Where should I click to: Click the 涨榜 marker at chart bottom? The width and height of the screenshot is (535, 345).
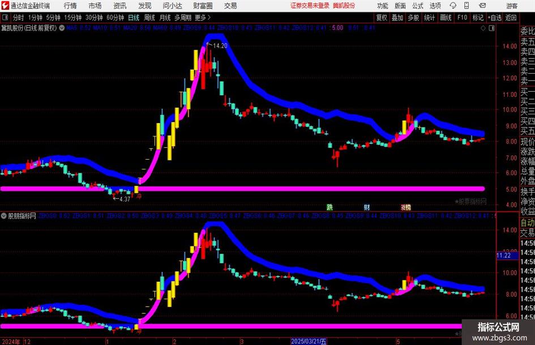(406, 207)
